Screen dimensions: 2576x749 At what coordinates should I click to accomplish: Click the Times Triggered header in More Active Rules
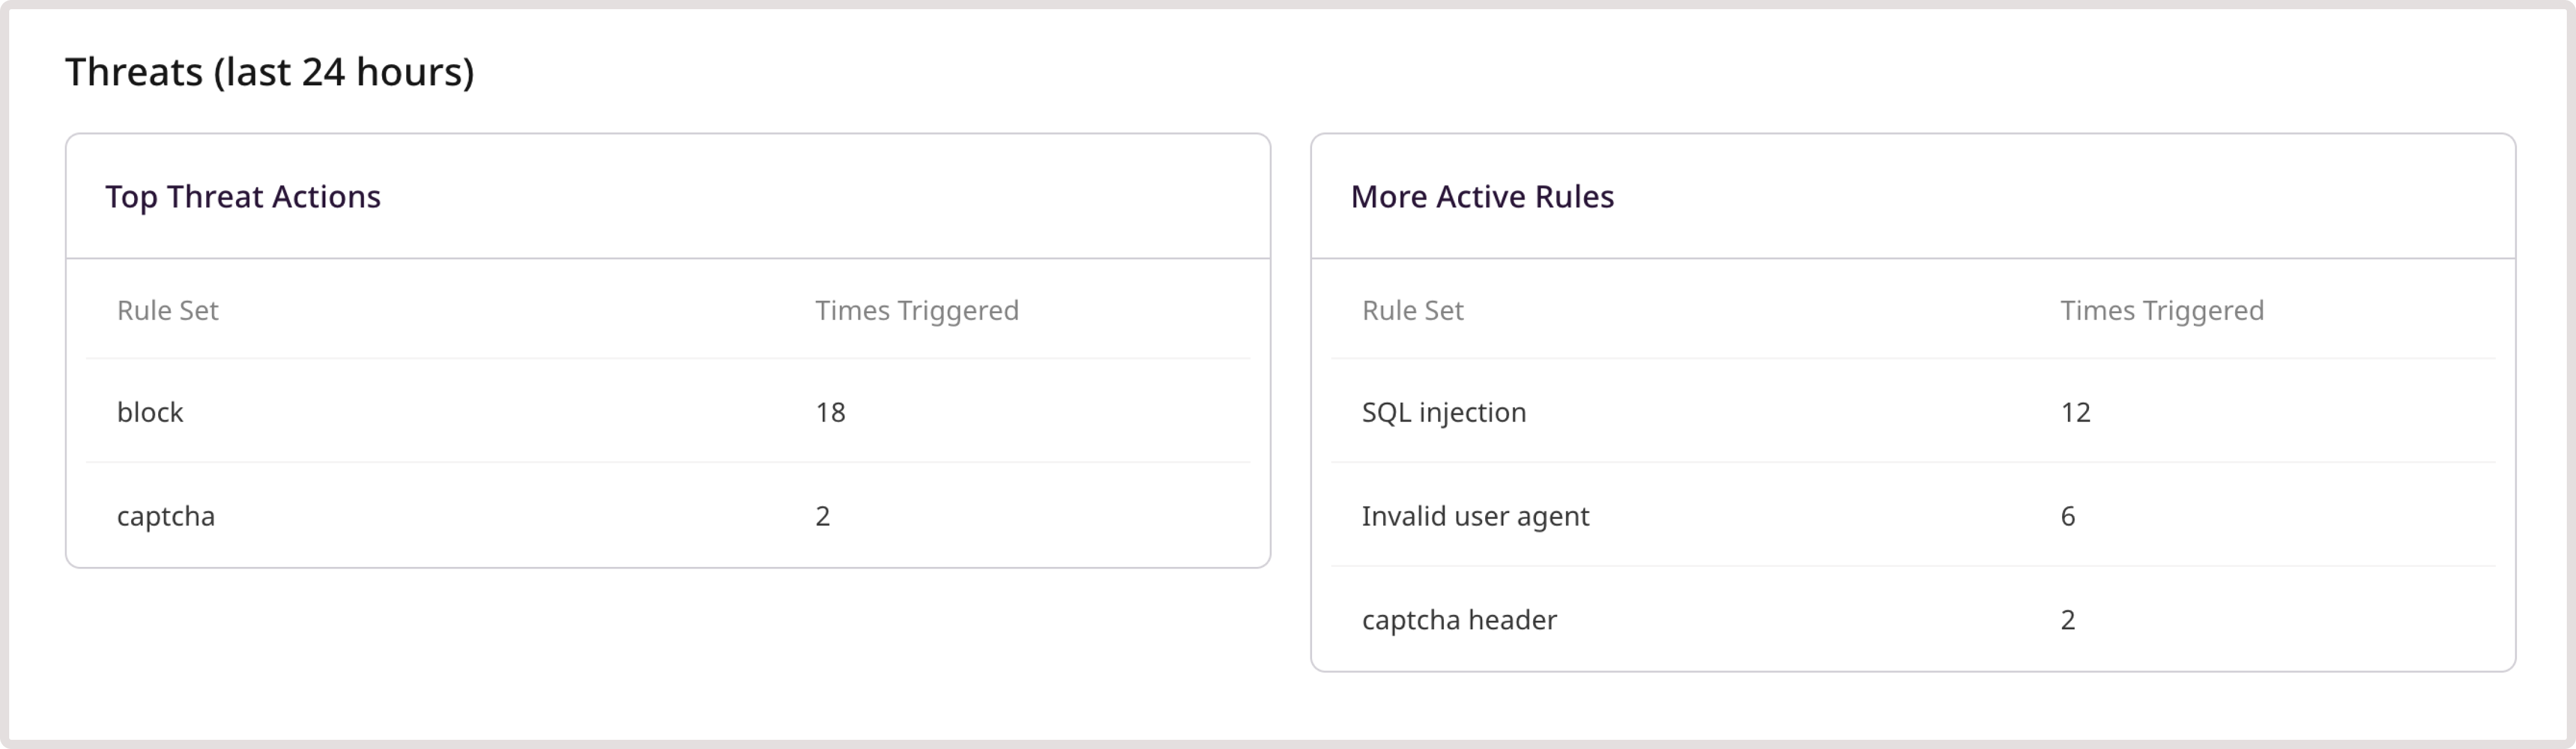2163,310
